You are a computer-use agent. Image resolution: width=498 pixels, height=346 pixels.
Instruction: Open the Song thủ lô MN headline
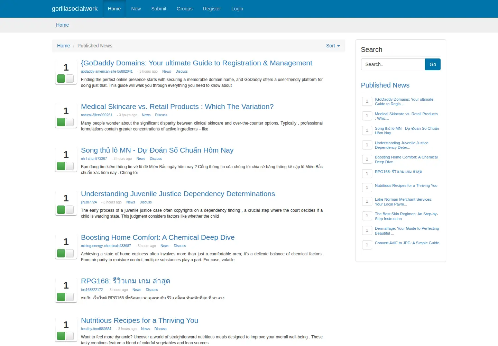coord(157,150)
